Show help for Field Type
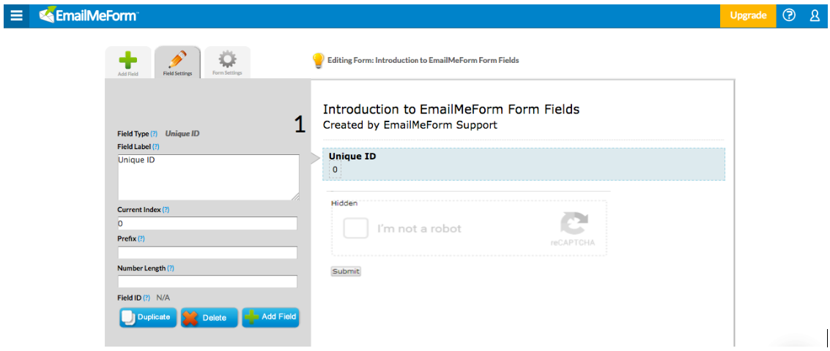 pyautogui.click(x=154, y=134)
